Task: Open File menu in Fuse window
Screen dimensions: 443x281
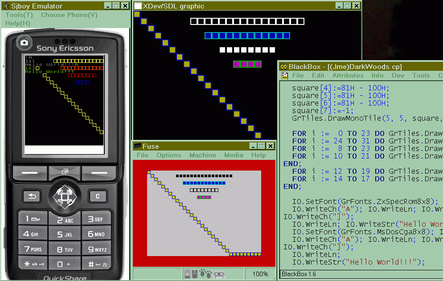Action: 143,155
